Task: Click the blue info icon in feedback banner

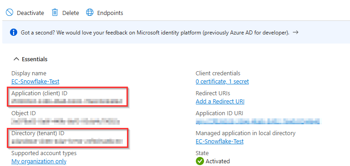Action: 14,33
